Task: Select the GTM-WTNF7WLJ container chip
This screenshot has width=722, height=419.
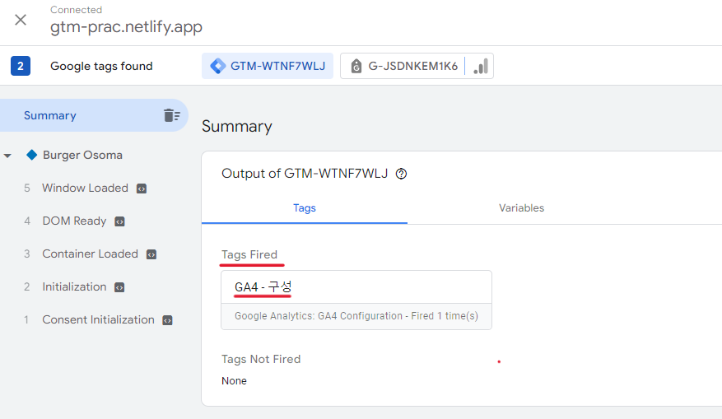Action: pos(268,66)
